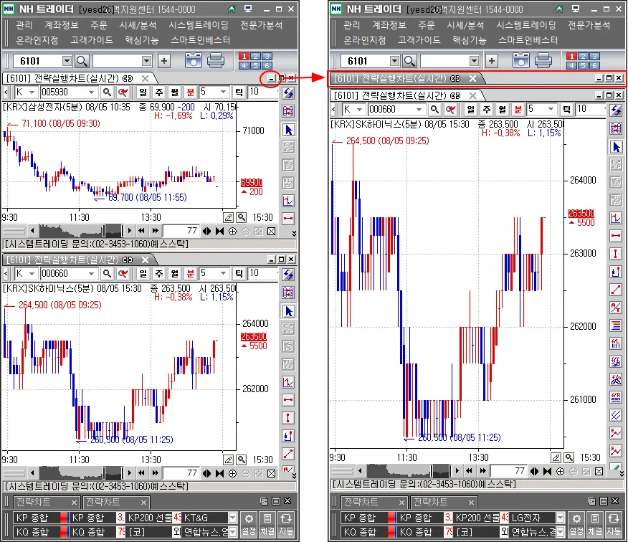Click the right window chart scrollbar thumb
The image size is (628, 542).
click(x=441, y=471)
